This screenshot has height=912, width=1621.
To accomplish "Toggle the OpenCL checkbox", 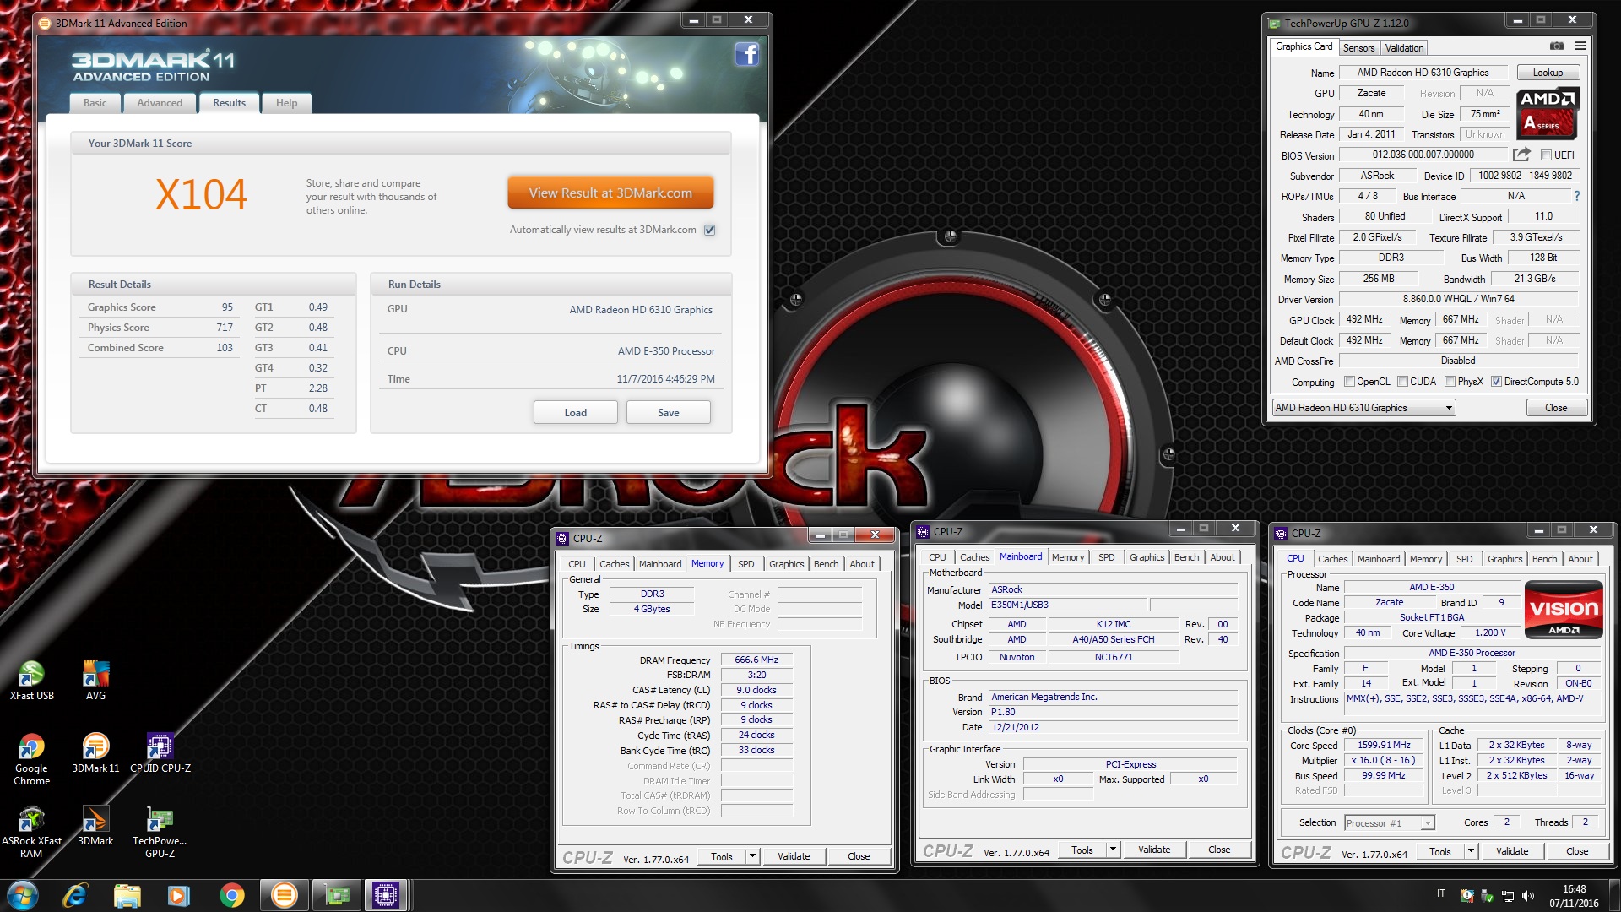I will point(1349,382).
